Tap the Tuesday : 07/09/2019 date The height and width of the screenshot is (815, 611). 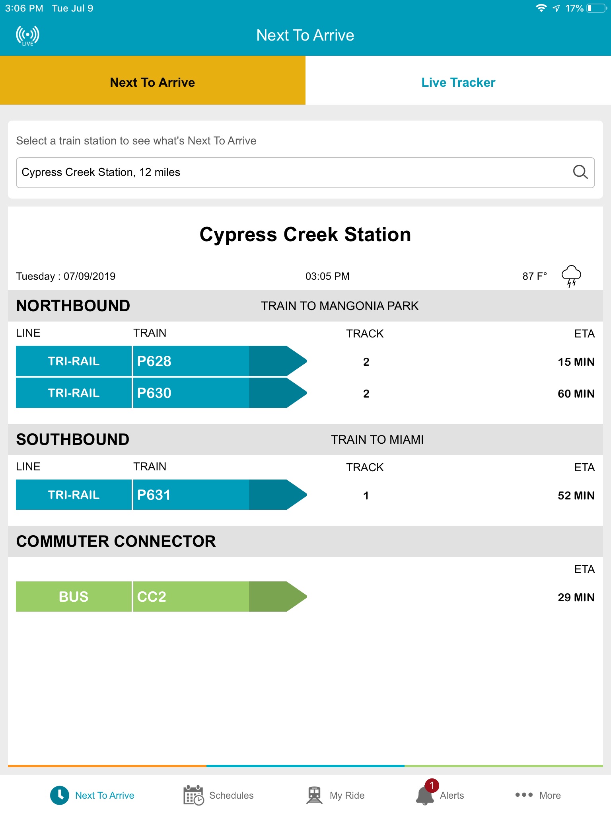66,276
